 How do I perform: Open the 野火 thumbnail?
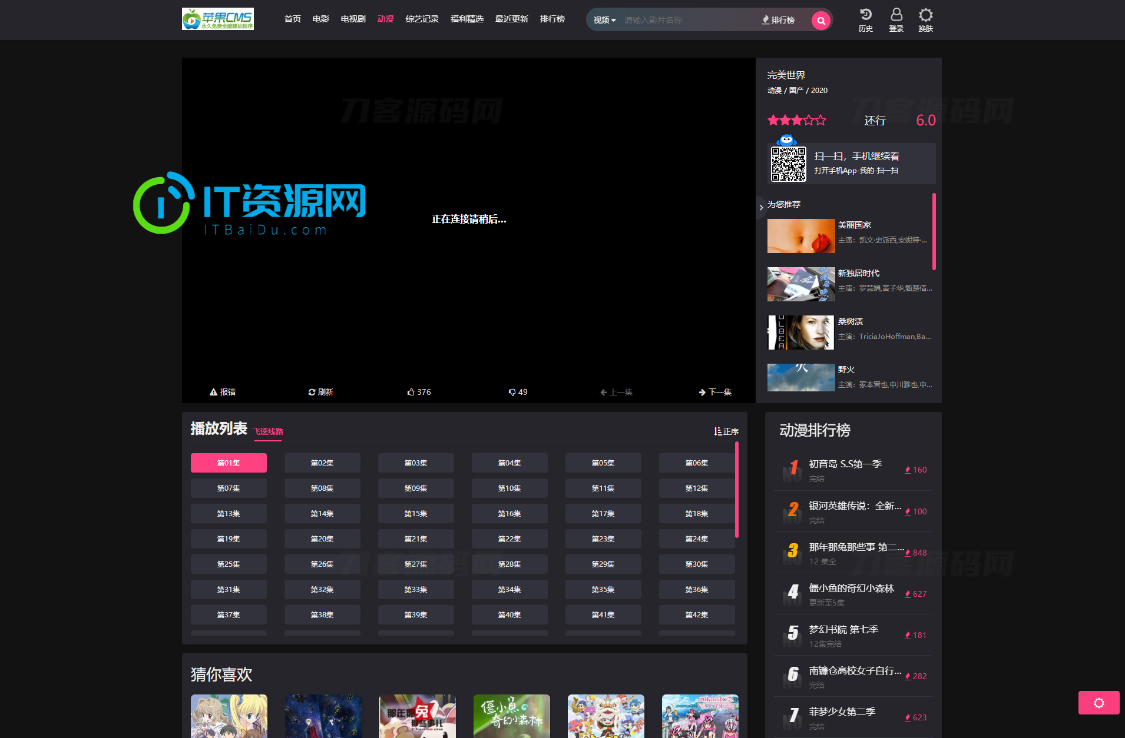coord(801,378)
